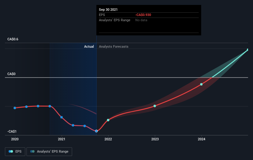This screenshot has height=160, width=253.
Task: Click the EPS legend color dots icon
Action: (11, 151)
